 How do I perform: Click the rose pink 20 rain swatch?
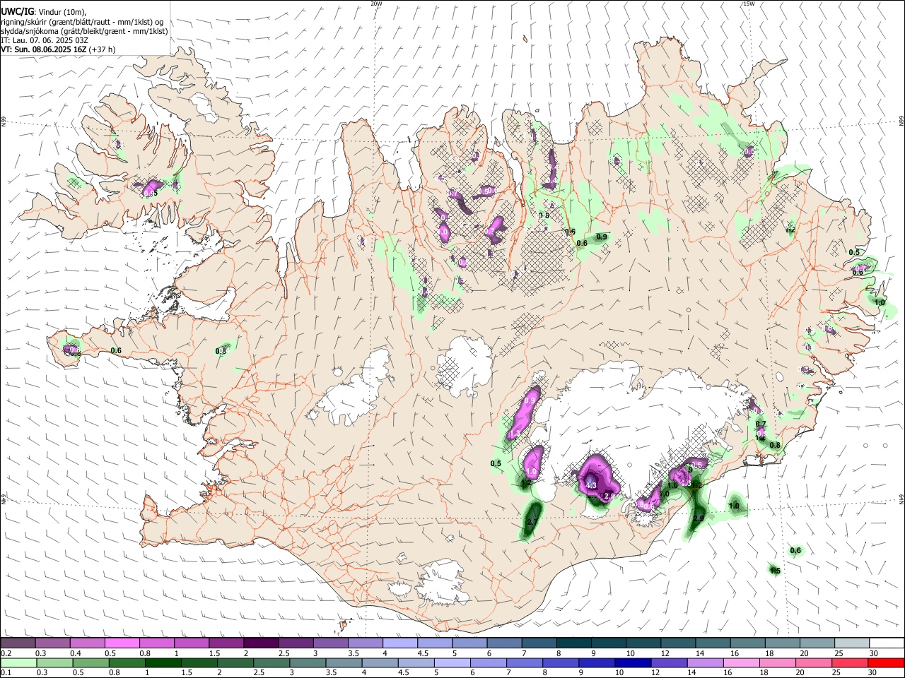coord(813,662)
